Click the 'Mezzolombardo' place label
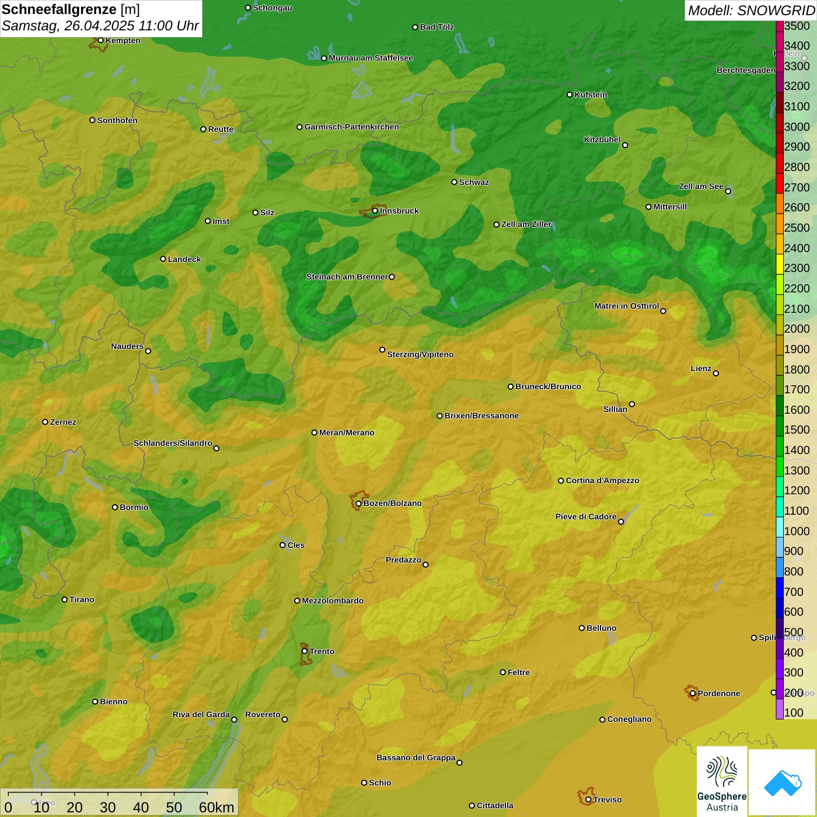Screen dimensions: 817x817 [x=333, y=600]
